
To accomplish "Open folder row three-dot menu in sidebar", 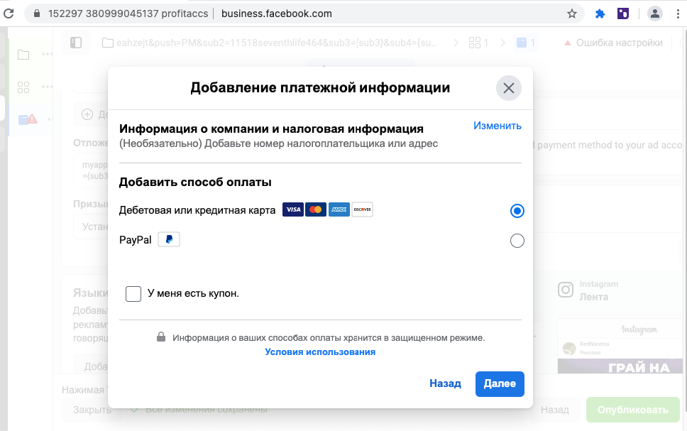I will tap(47, 55).
